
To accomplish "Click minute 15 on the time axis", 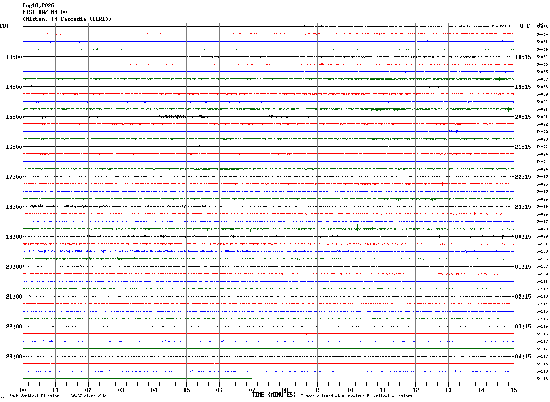I will (514, 390).
